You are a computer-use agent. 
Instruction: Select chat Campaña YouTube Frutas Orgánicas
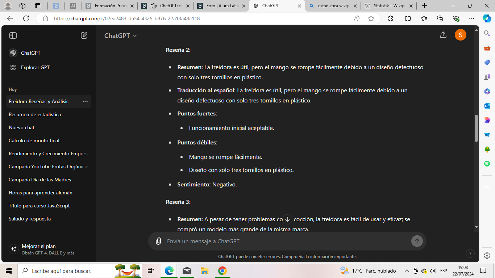coord(48,167)
